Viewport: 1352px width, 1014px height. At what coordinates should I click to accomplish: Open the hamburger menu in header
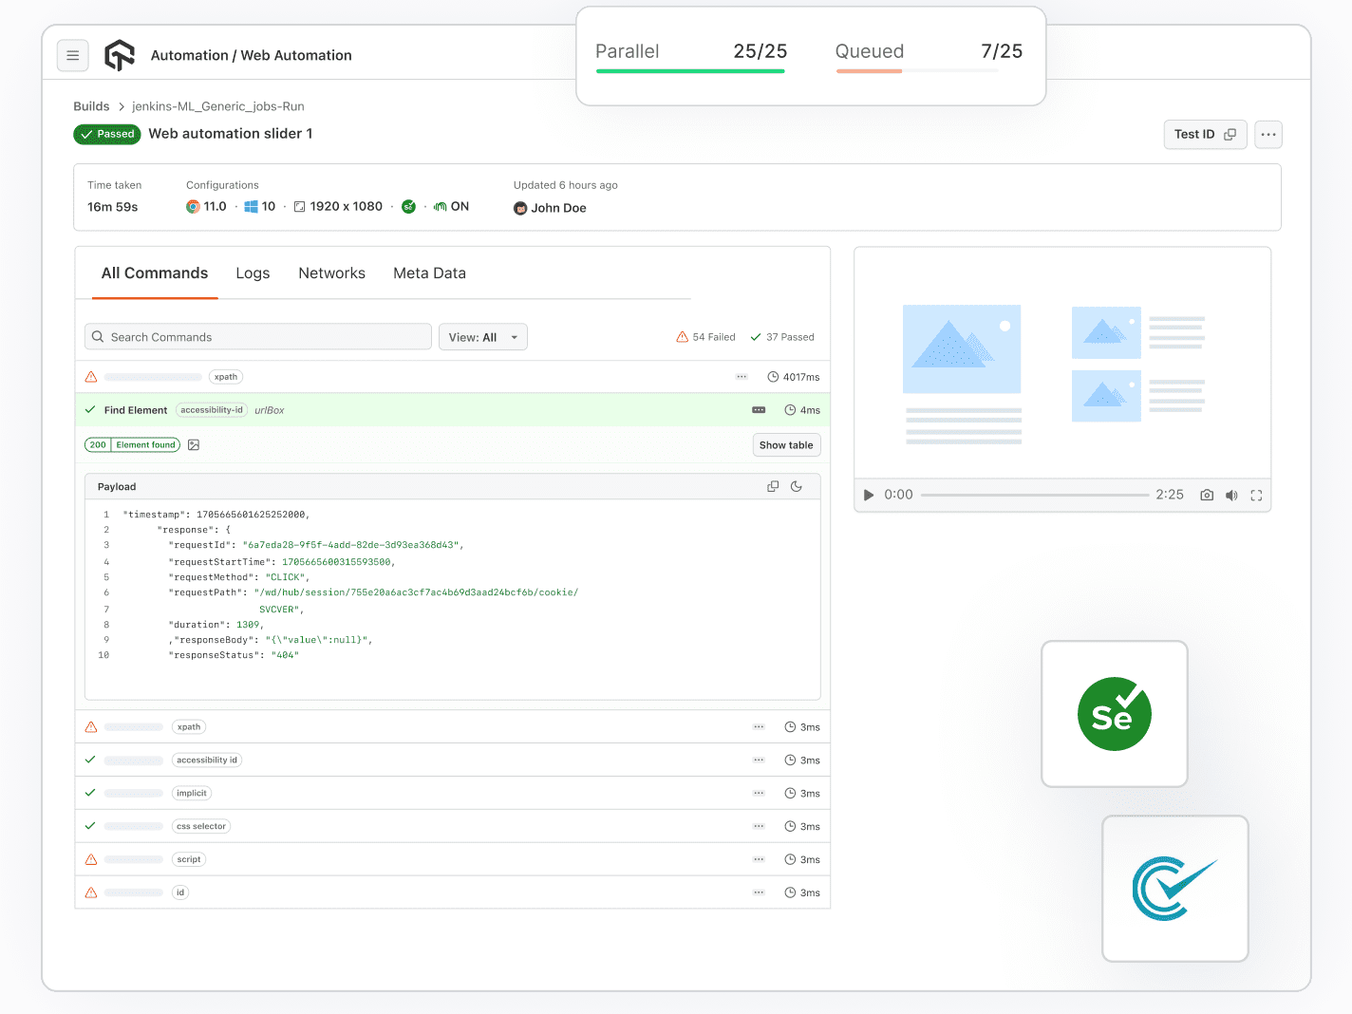pyautogui.click(x=73, y=56)
